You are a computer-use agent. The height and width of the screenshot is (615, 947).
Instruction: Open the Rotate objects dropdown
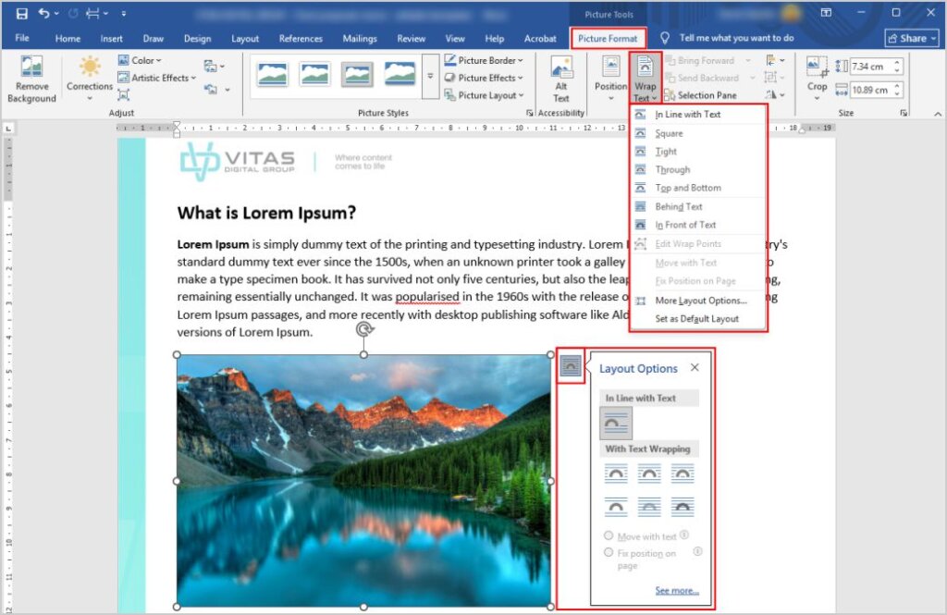pos(775,95)
